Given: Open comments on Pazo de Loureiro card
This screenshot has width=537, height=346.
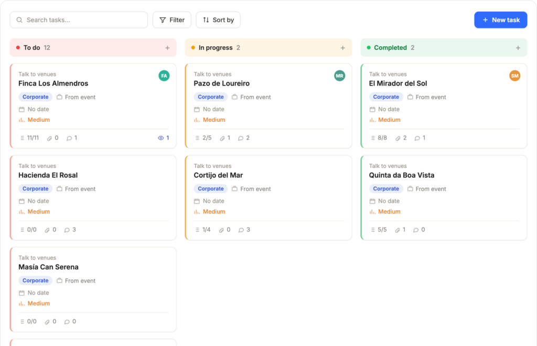Looking at the screenshot, I should tap(244, 138).
